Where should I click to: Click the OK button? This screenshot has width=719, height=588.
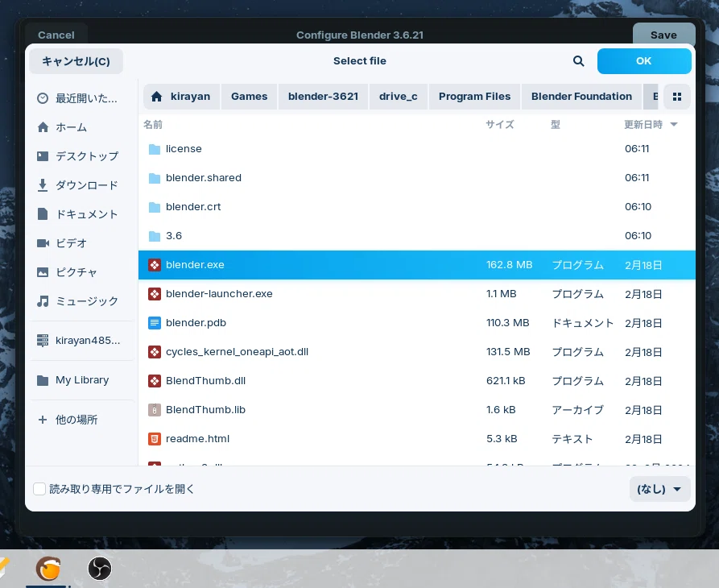[x=644, y=61]
